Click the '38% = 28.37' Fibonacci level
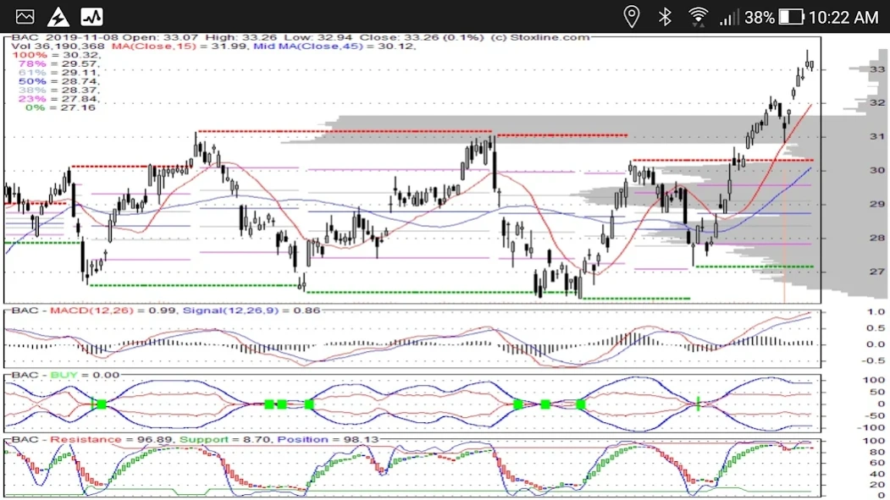The height and width of the screenshot is (500, 890). (x=59, y=91)
